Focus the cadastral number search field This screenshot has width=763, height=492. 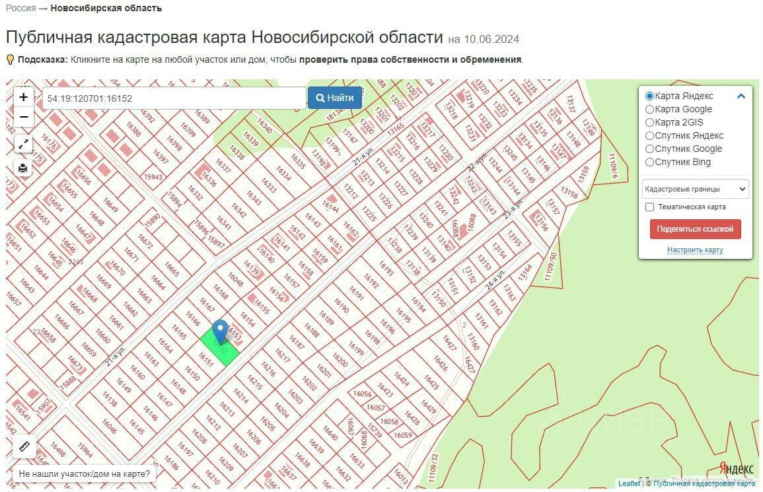click(174, 98)
